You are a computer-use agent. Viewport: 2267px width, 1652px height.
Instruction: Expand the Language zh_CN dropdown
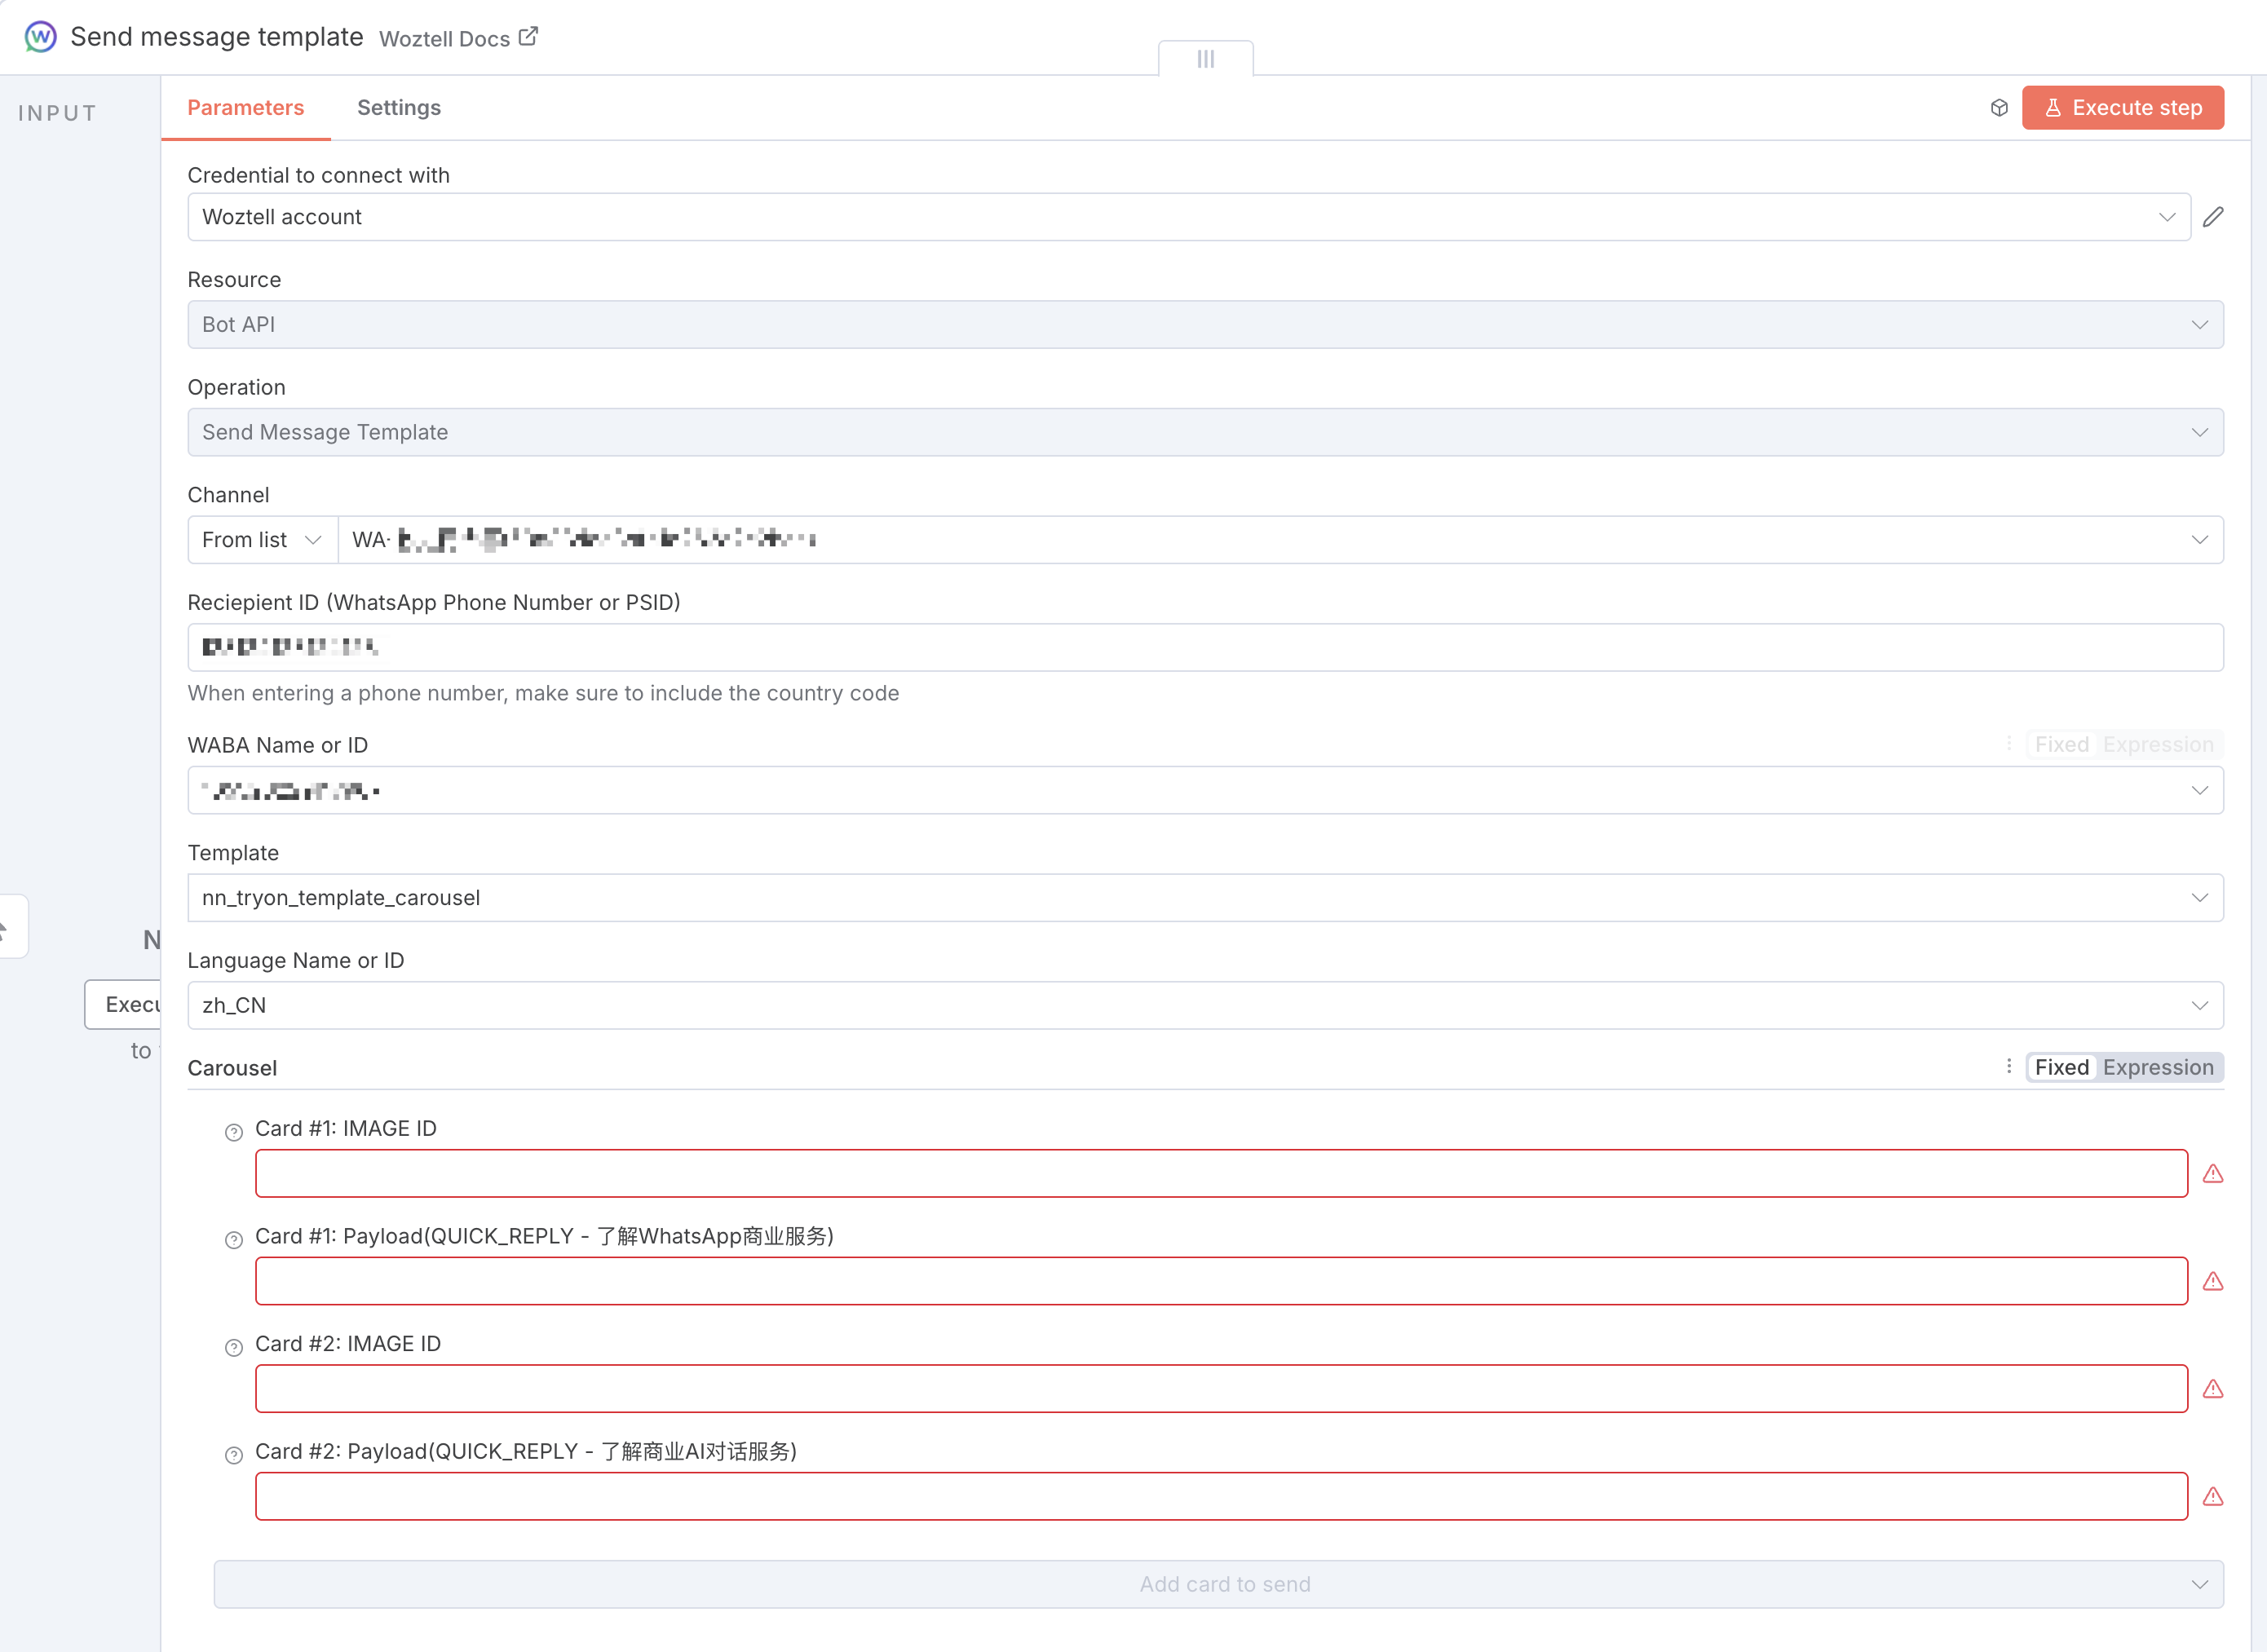[1204, 1005]
